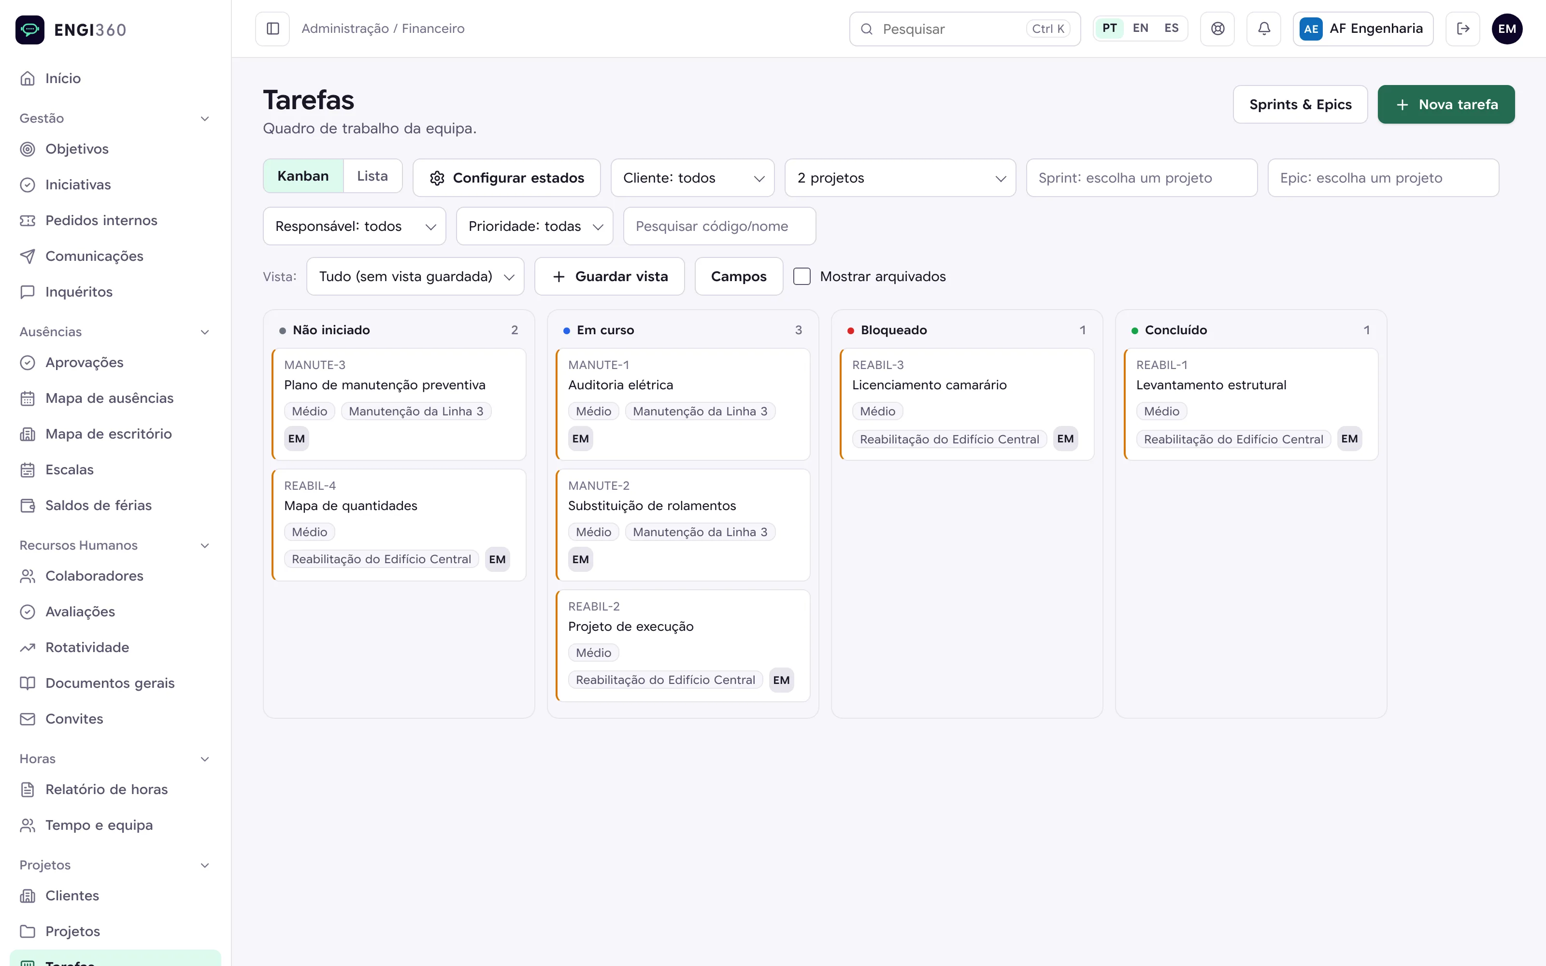This screenshot has height=966, width=1546.
Task: Switch to Lista view tab
Action: click(x=372, y=176)
